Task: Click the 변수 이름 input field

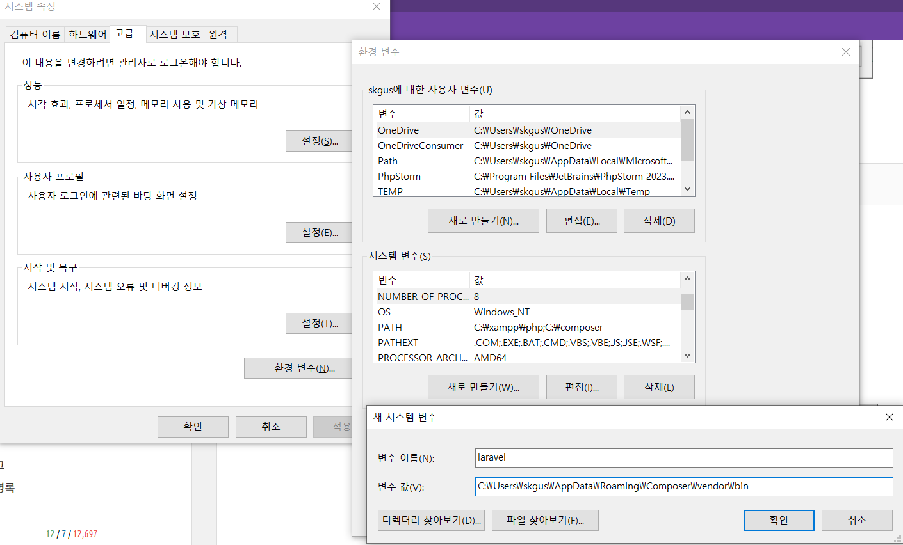Action: point(684,457)
